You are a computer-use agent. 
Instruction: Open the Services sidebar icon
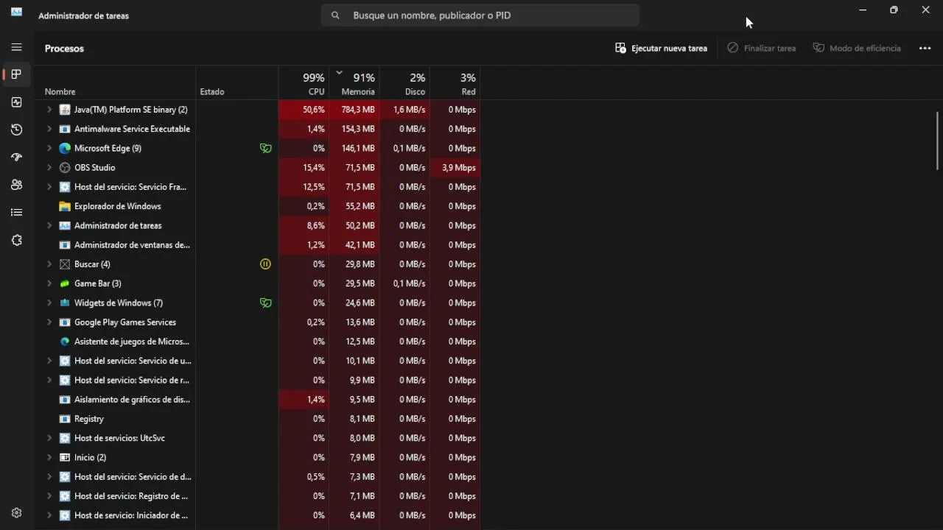(16, 240)
